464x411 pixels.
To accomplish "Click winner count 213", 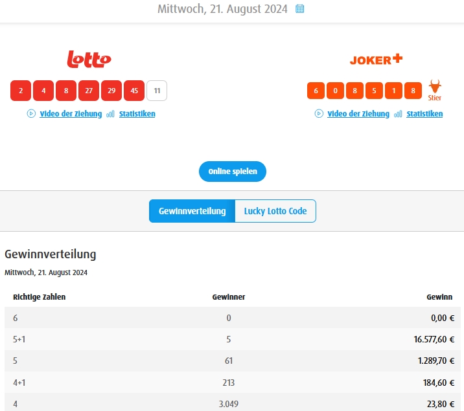I will pos(229,383).
